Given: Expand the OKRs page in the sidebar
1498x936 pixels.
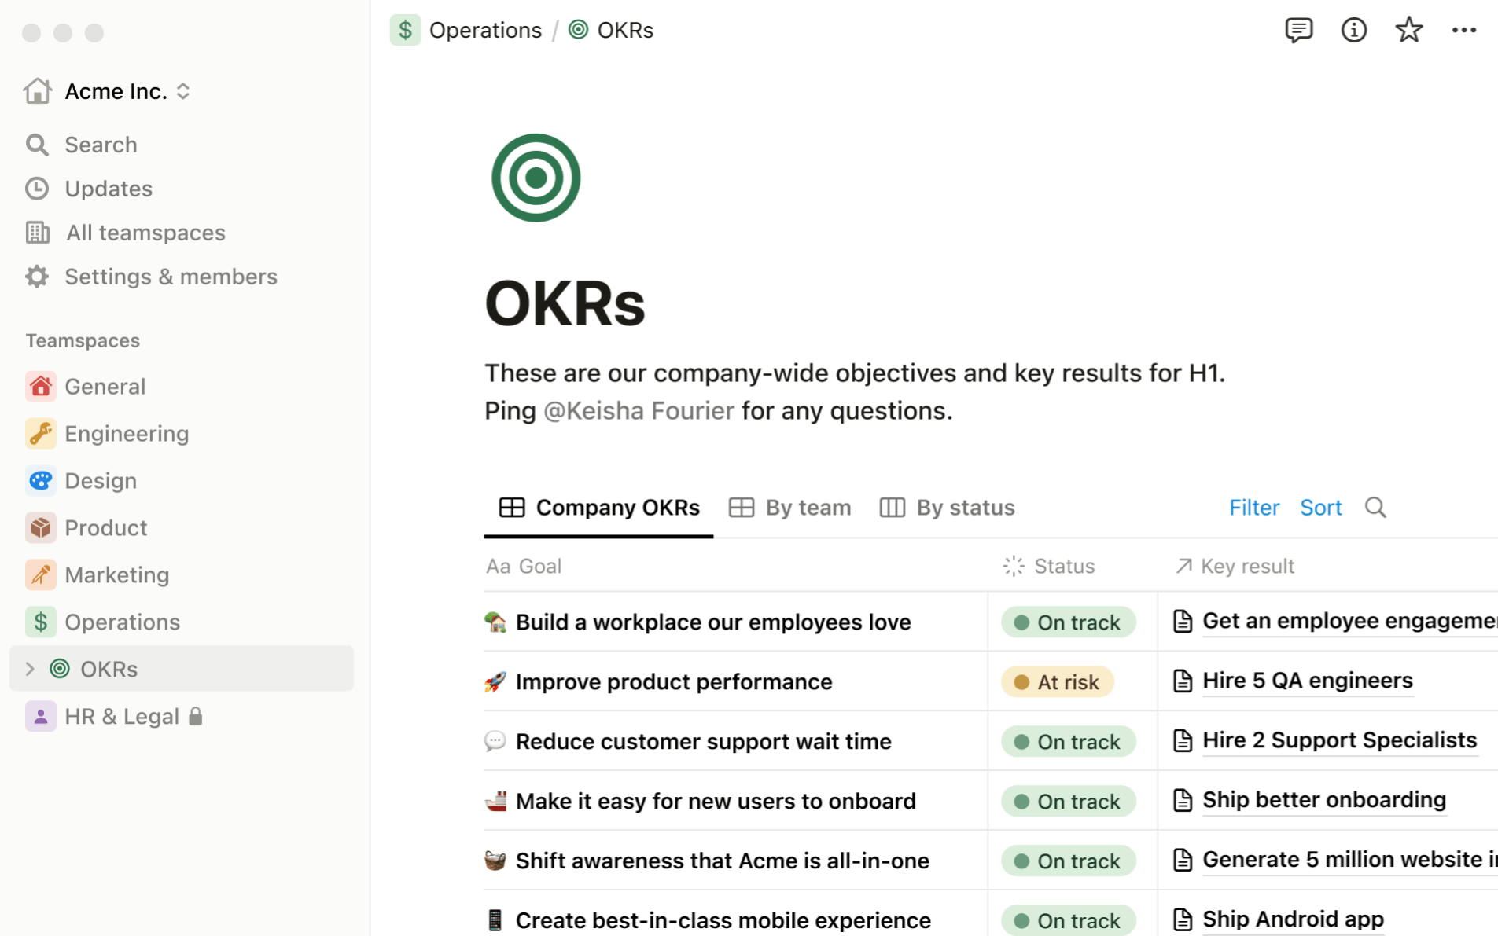Looking at the screenshot, I should [30, 669].
